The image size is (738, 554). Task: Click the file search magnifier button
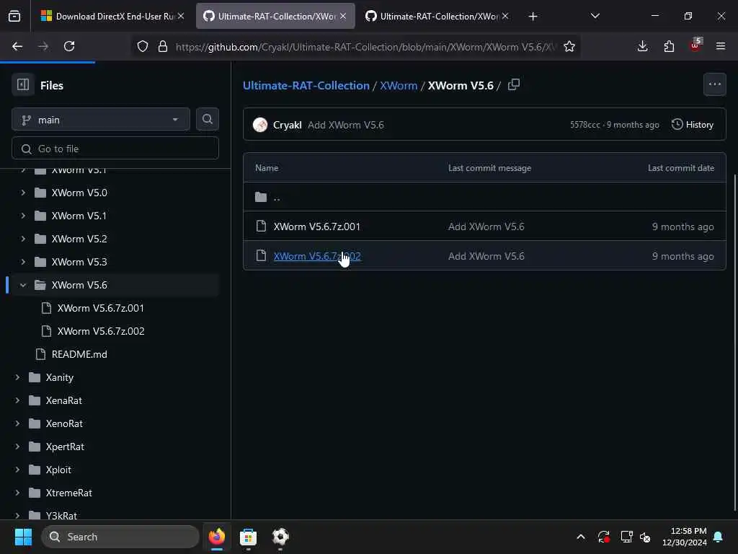coord(207,119)
